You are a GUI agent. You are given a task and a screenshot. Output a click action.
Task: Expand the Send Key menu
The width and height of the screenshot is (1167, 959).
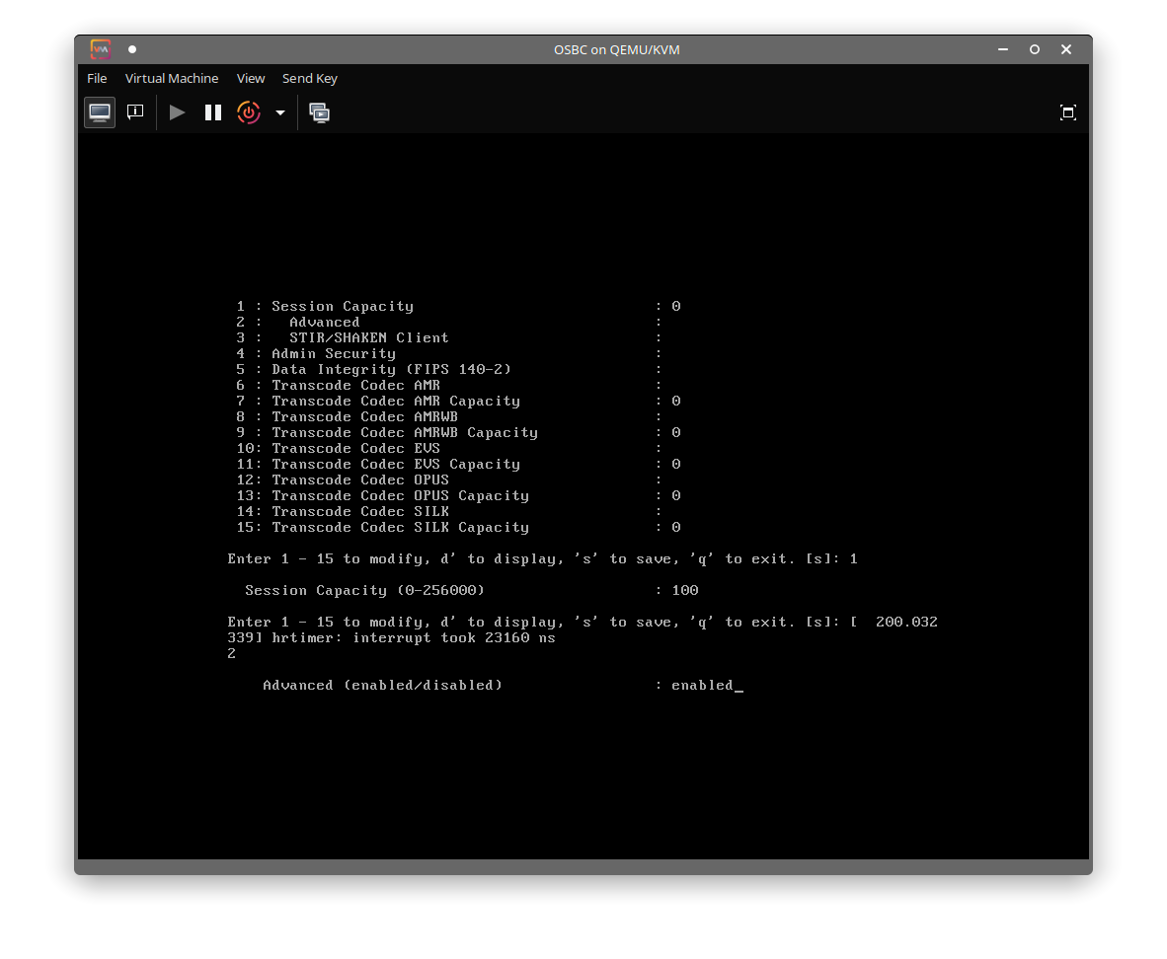[x=310, y=79]
